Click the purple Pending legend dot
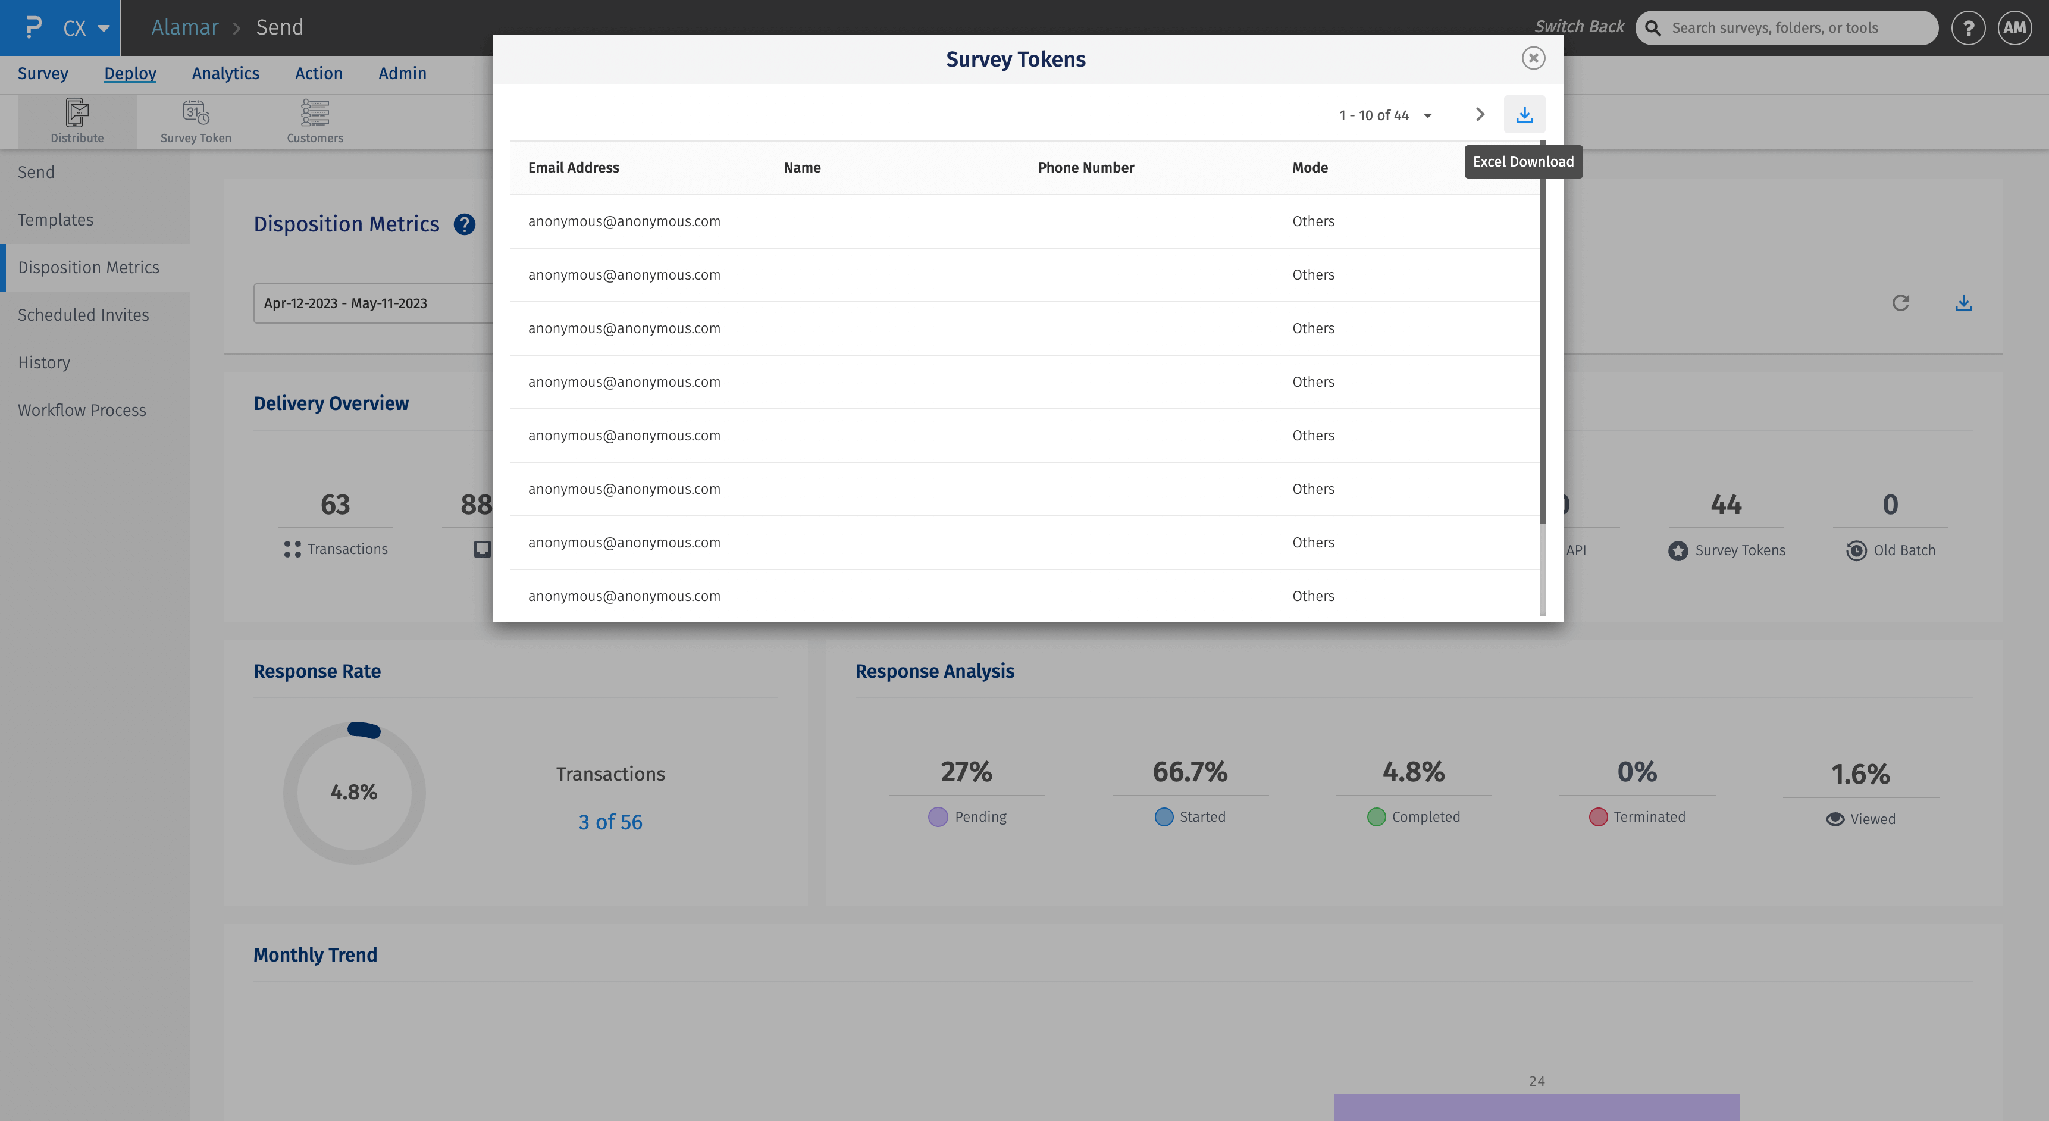 click(x=938, y=816)
